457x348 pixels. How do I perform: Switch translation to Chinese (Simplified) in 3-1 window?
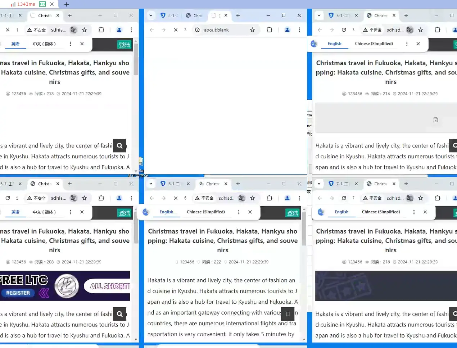(374, 44)
